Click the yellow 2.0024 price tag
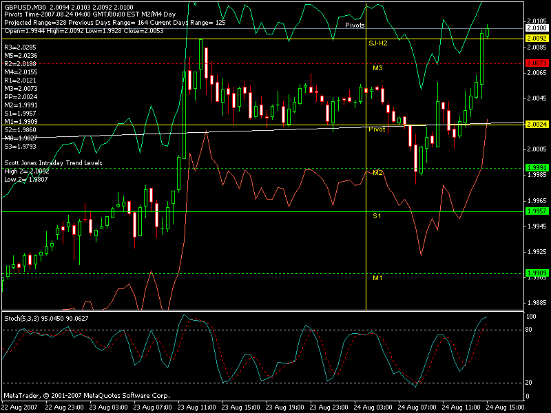Screen dimensions: 551x413 537,125
